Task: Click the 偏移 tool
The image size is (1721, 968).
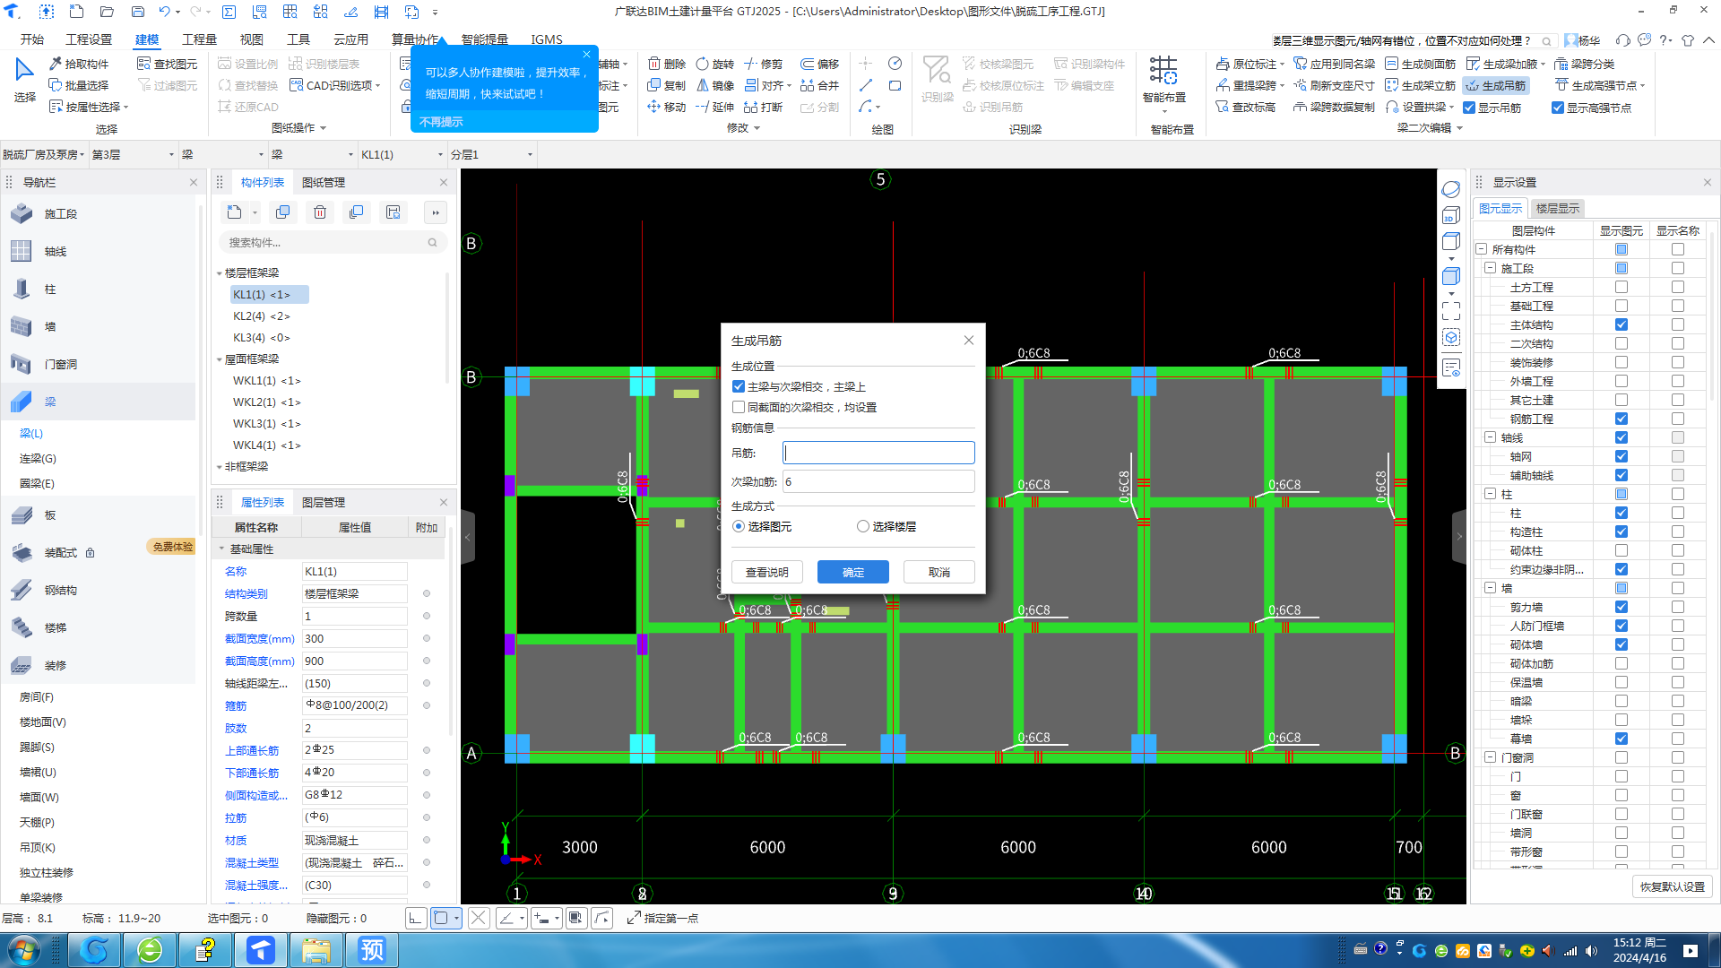Action: coord(820,64)
